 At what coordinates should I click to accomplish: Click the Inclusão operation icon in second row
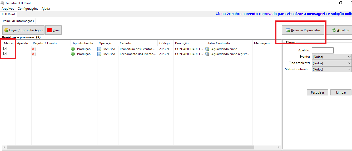point(100,54)
